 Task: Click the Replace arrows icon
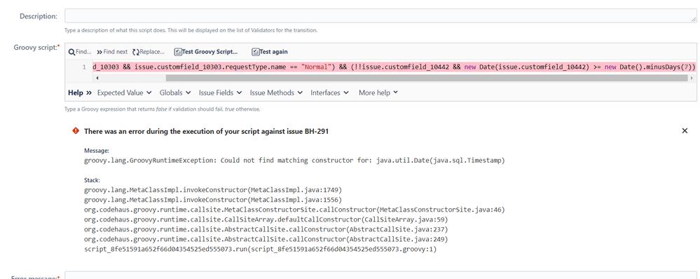pos(136,52)
